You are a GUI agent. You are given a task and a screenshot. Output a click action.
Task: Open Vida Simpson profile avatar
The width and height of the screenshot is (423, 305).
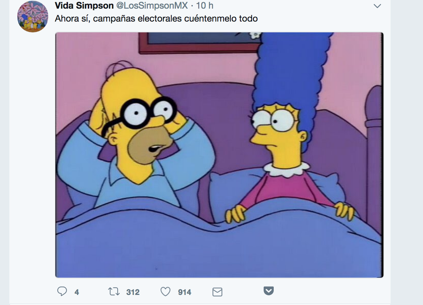tap(33, 17)
